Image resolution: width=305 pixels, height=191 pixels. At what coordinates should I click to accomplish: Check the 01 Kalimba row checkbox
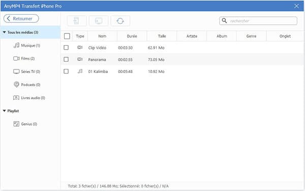pos(66,71)
